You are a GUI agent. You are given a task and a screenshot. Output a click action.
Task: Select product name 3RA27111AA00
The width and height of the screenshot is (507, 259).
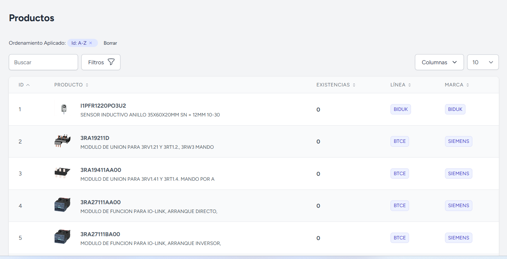pyautogui.click(x=101, y=202)
